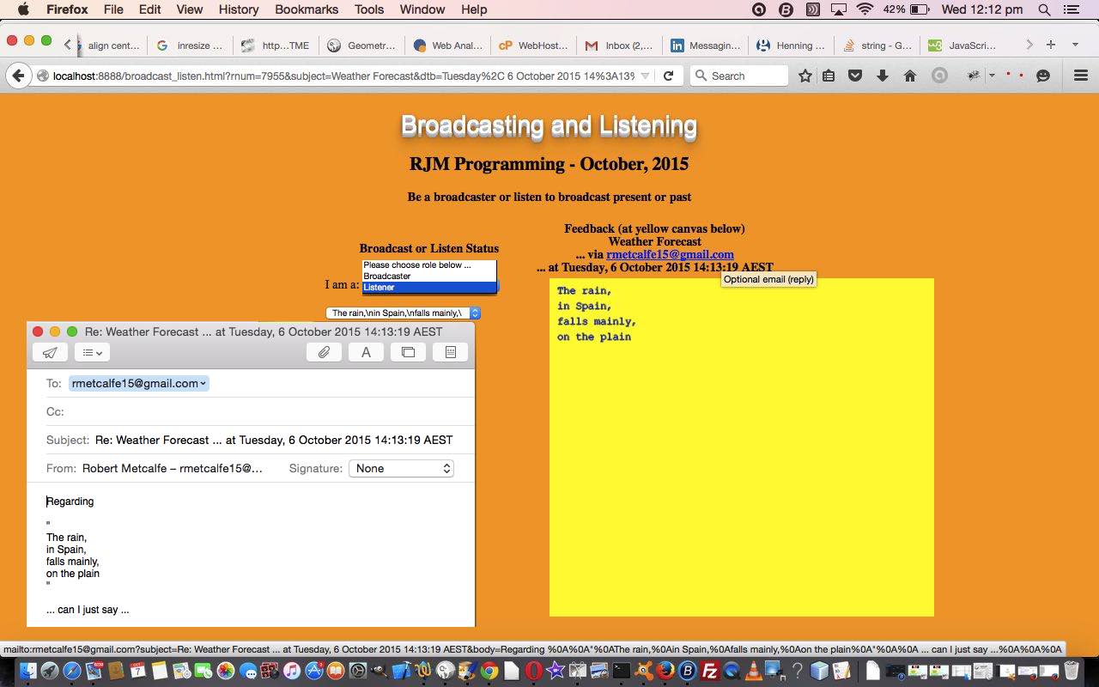Click Spotlight search in menu bar
1099x687 pixels.
[1044, 9]
